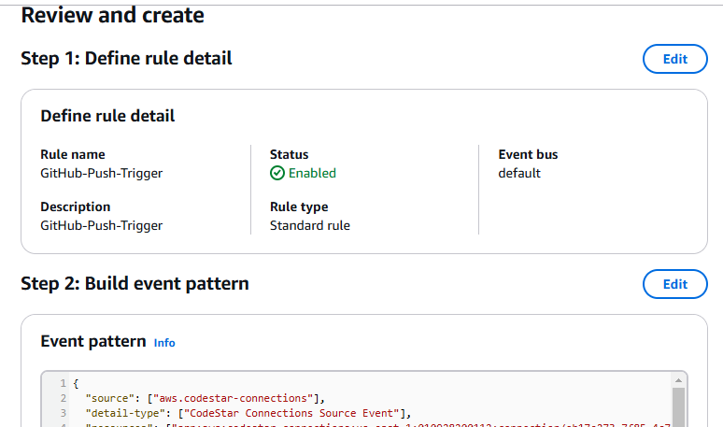Image resolution: width=723 pixels, height=427 pixels.
Task: Click the Status label
Action: (290, 154)
